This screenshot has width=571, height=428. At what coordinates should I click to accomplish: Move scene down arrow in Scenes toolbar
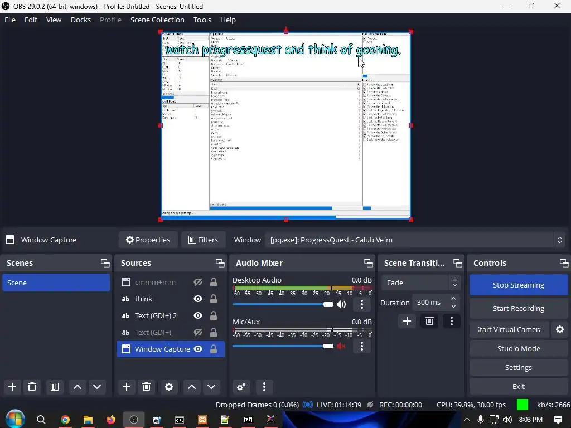click(97, 387)
